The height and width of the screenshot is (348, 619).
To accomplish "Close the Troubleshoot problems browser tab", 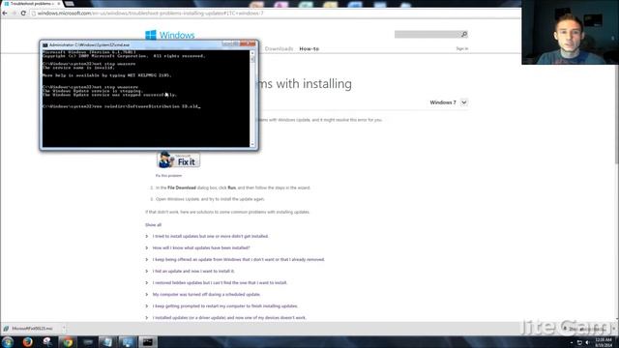I will point(59,4).
